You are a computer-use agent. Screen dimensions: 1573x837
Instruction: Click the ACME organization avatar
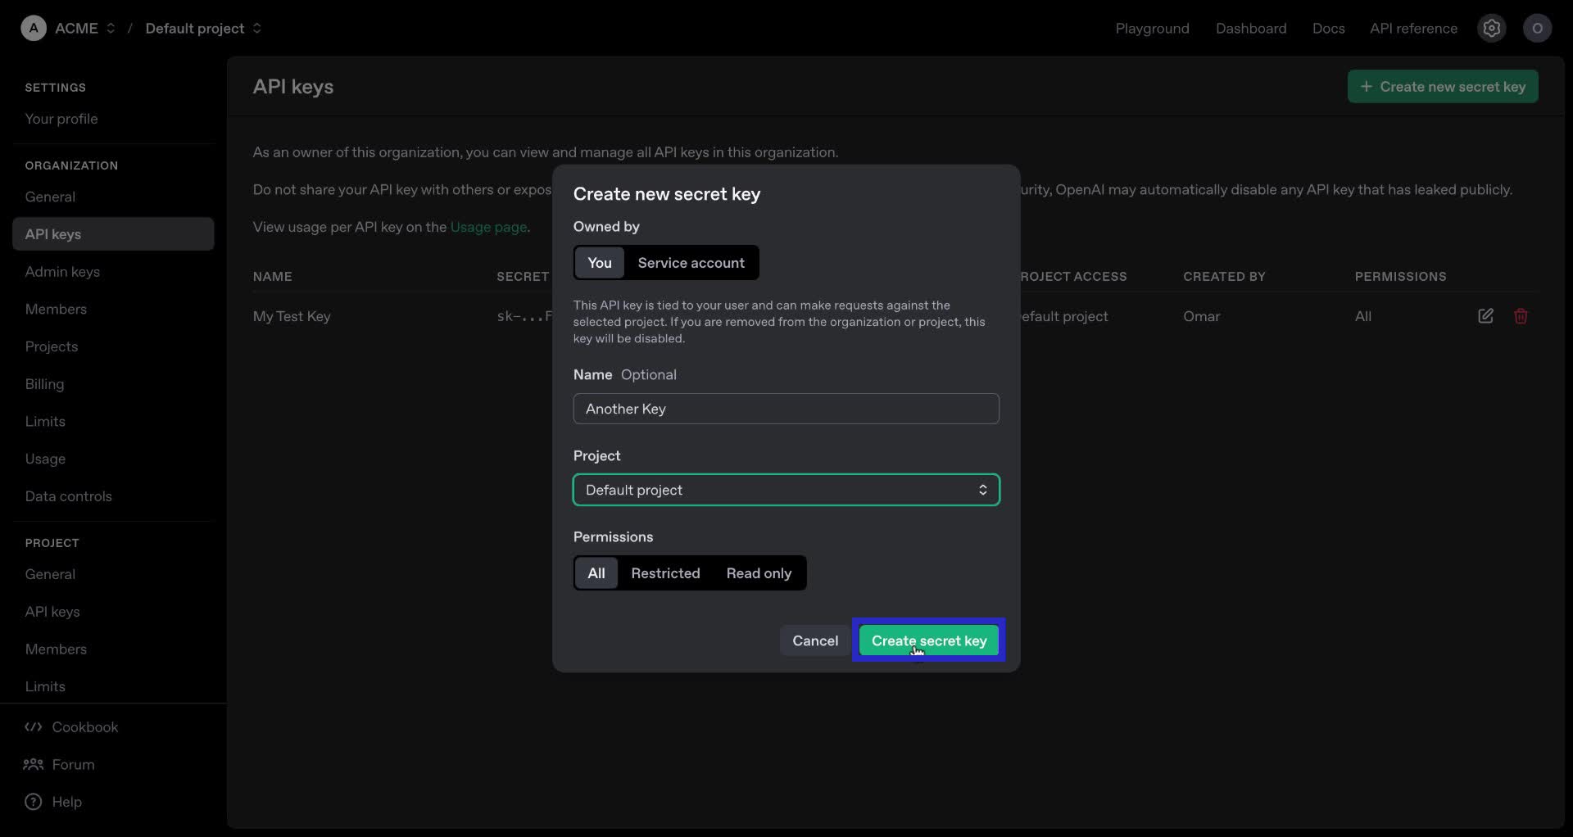point(33,27)
